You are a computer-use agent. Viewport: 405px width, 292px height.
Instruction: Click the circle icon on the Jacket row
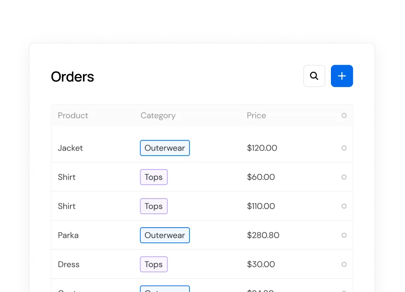coord(344,148)
